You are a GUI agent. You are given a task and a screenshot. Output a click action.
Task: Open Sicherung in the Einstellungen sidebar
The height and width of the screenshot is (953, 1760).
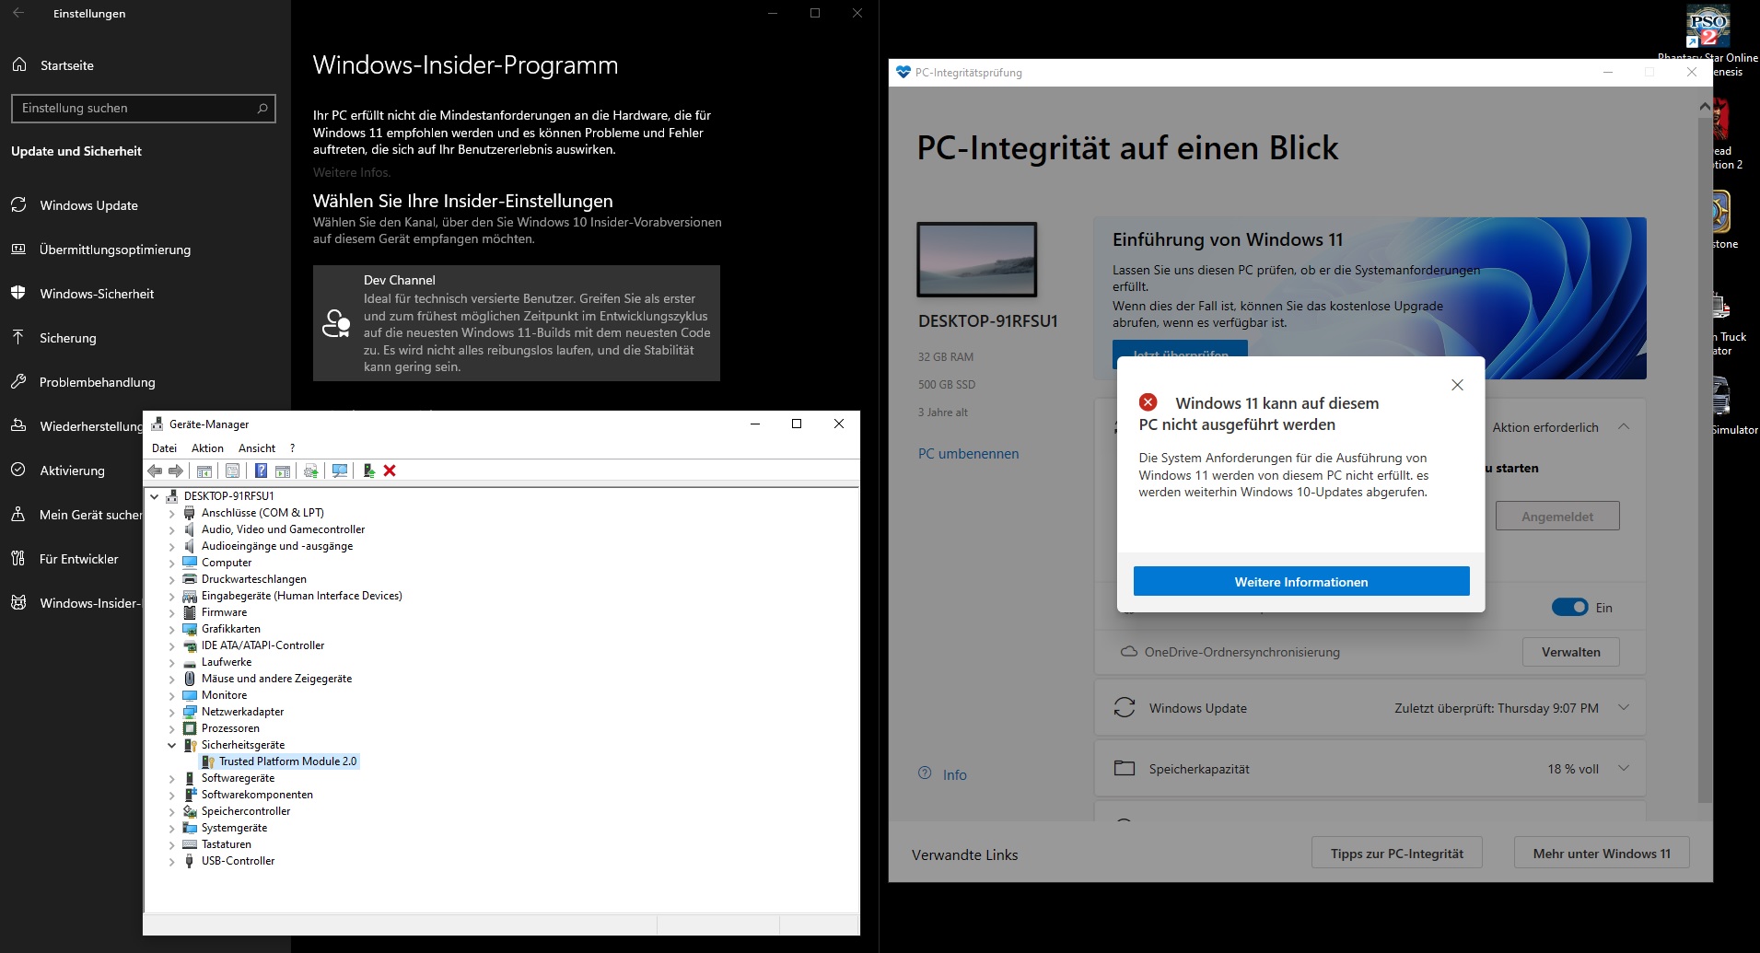(x=68, y=338)
